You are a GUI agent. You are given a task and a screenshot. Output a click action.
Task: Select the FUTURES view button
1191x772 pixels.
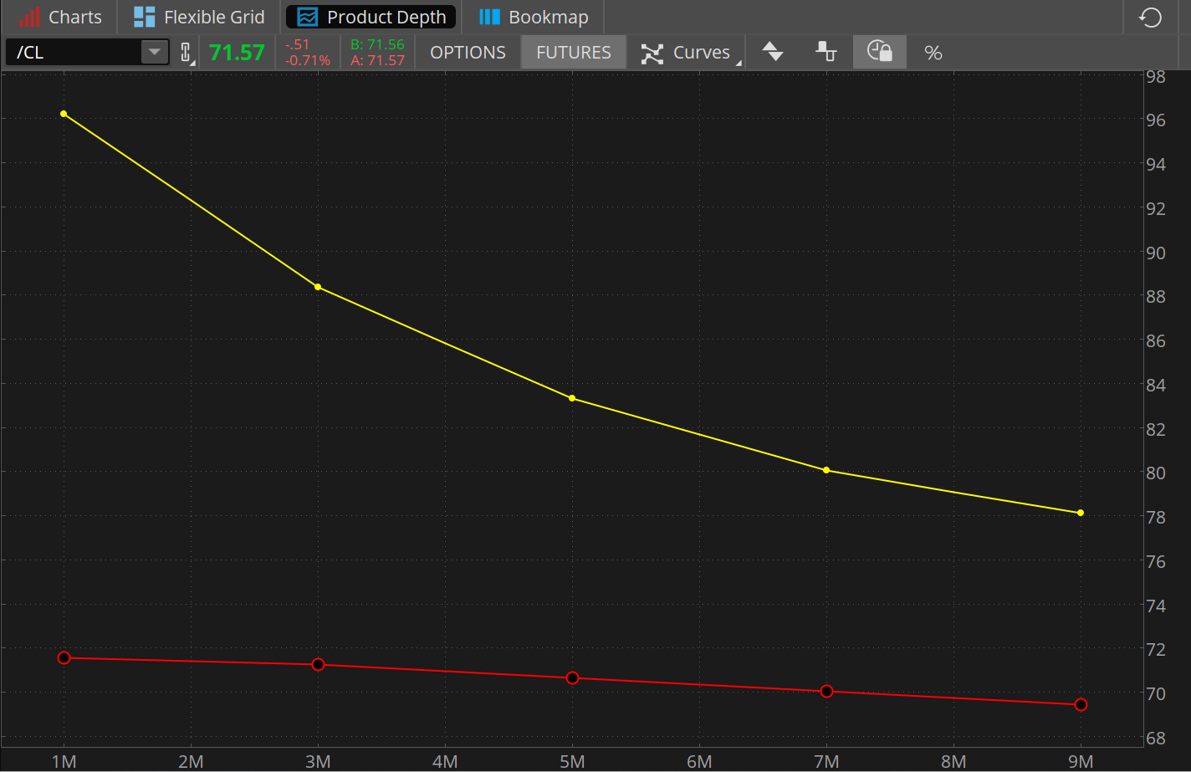point(574,53)
